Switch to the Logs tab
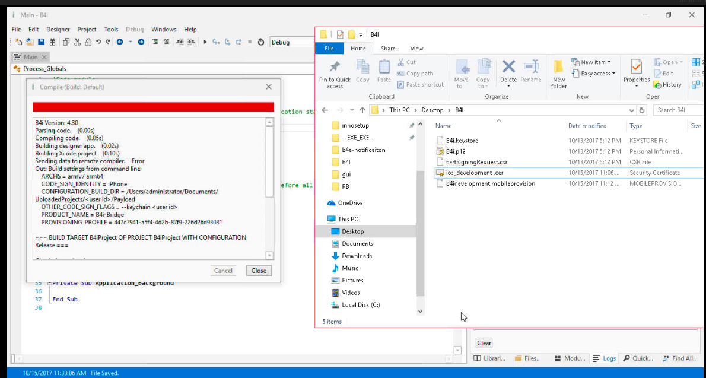This screenshot has width=706, height=378. click(x=604, y=358)
